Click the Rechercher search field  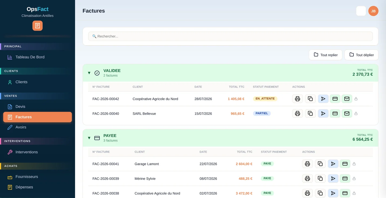pyautogui.click(x=231, y=36)
